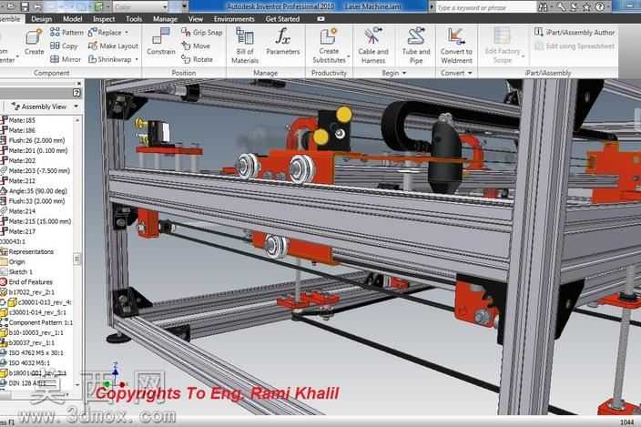Image resolution: width=641 pixels, height=427 pixels.
Task: Switch to the View tab
Action: pyautogui.click(x=196, y=19)
